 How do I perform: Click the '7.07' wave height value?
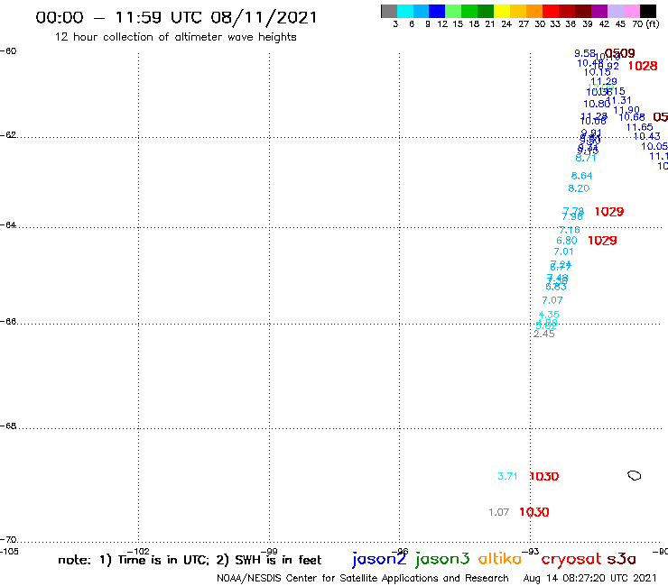[552, 300]
